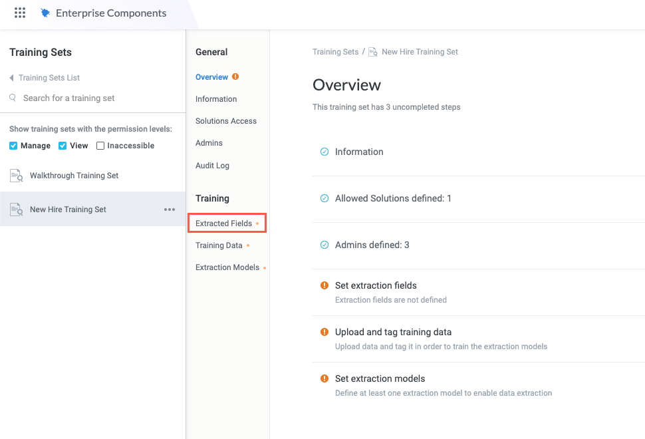Viewport: 645px width, 439px height.
Task: Click the New Hire Training Set document icon
Action: pyautogui.click(x=16, y=210)
